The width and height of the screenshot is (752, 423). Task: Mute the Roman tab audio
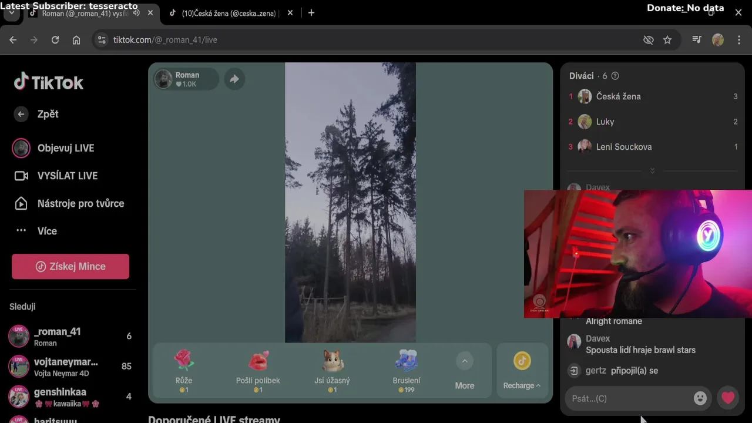click(x=136, y=13)
